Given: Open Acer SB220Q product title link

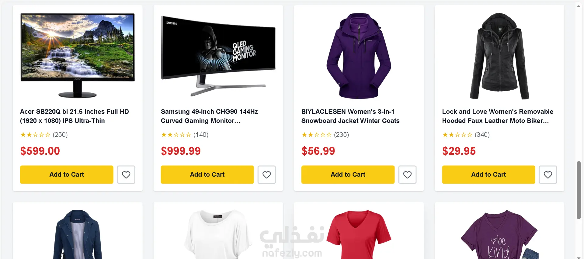Looking at the screenshot, I should click(75, 116).
